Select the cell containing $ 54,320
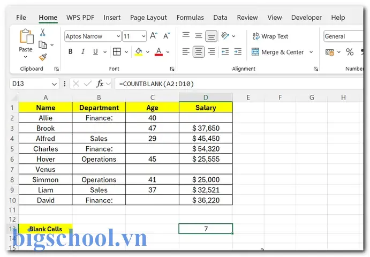This screenshot has height=257, width=370. (206, 149)
